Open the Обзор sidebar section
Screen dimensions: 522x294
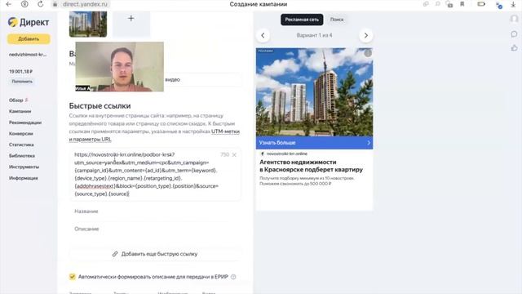(16, 100)
